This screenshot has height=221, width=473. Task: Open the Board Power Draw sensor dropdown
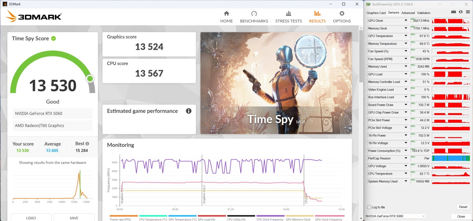coord(406,105)
